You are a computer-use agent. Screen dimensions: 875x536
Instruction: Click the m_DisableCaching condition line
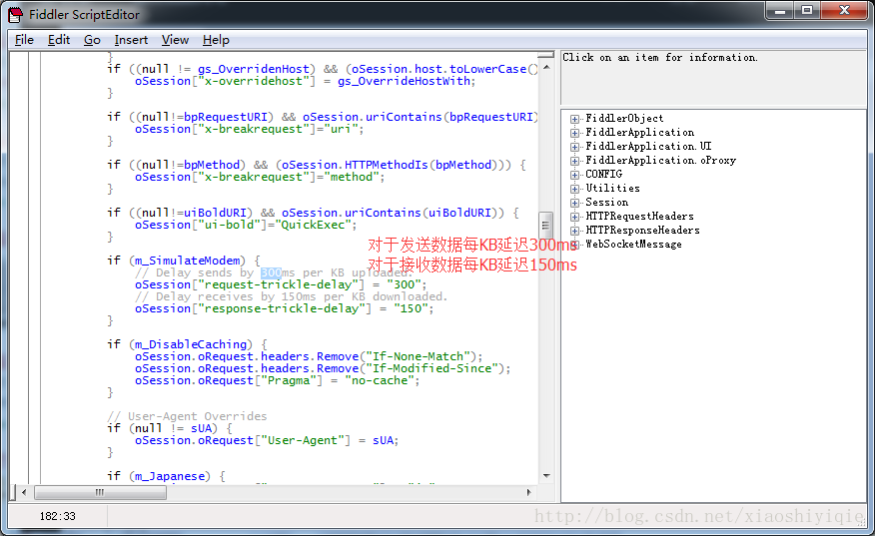(x=187, y=344)
